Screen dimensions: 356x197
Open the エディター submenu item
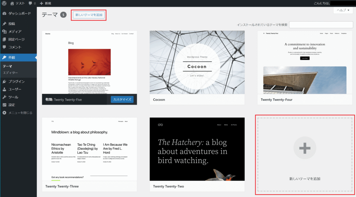pos(10,72)
